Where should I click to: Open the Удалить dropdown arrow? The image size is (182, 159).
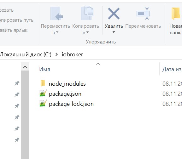114,32
